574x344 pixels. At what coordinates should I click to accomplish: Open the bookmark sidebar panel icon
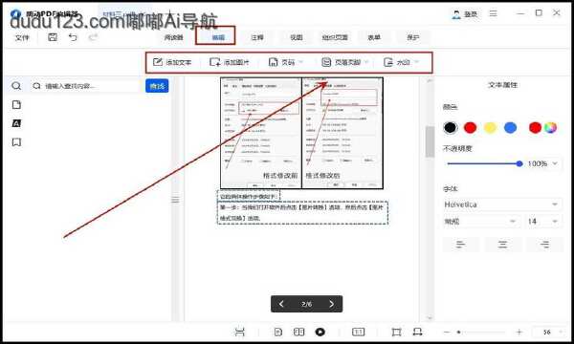point(16,141)
